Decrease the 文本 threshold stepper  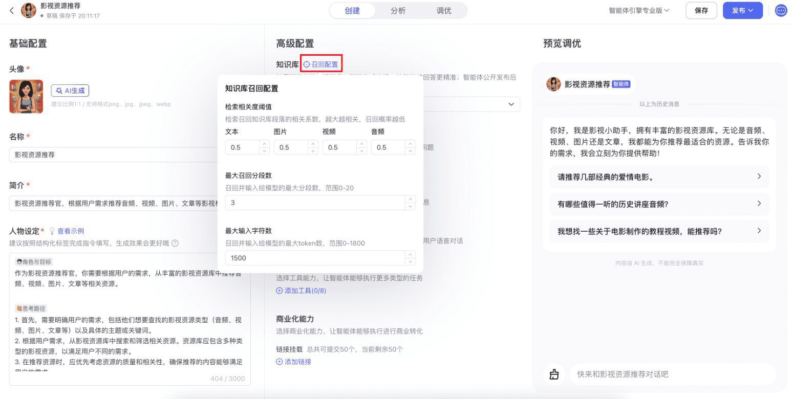[x=264, y=151]
